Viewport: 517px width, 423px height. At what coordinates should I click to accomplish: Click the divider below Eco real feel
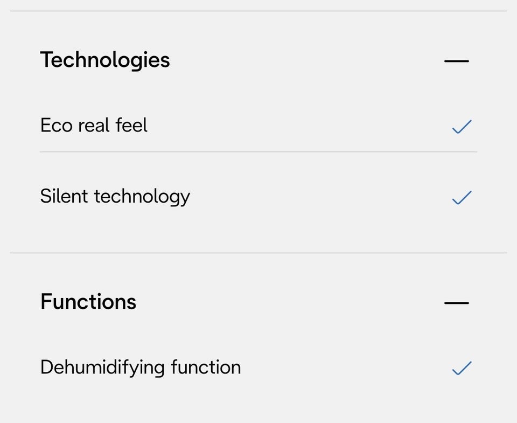(x=258, y=152)
